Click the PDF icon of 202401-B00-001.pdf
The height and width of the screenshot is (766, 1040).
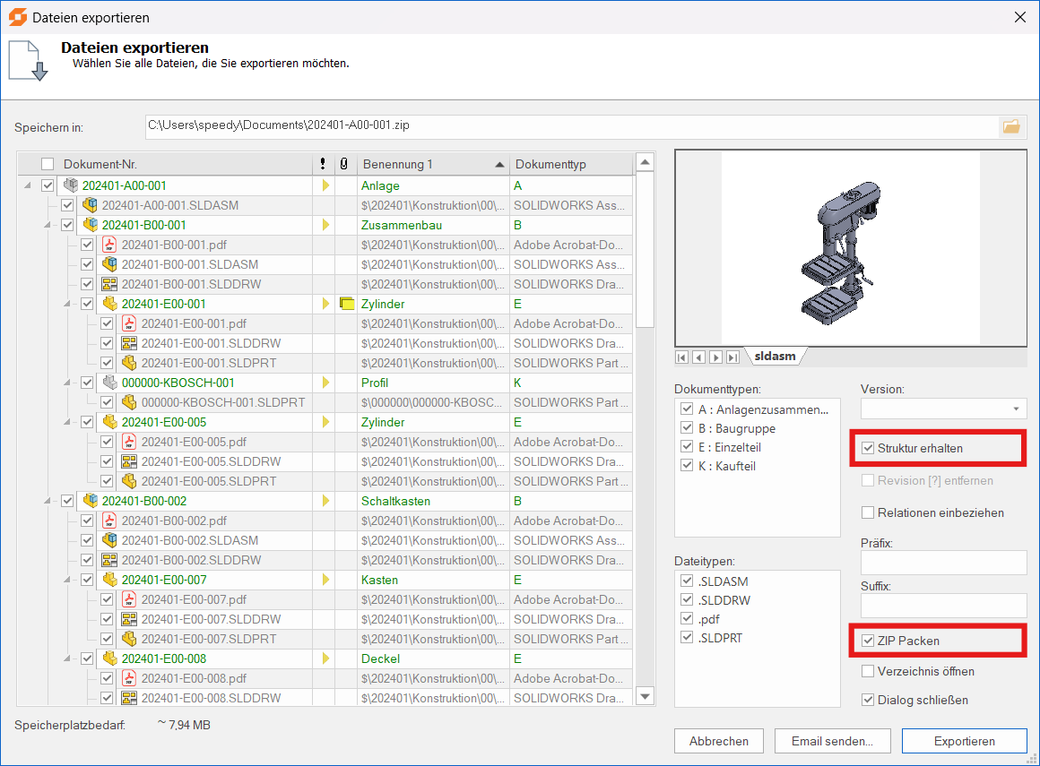click(x=109, y=245)
